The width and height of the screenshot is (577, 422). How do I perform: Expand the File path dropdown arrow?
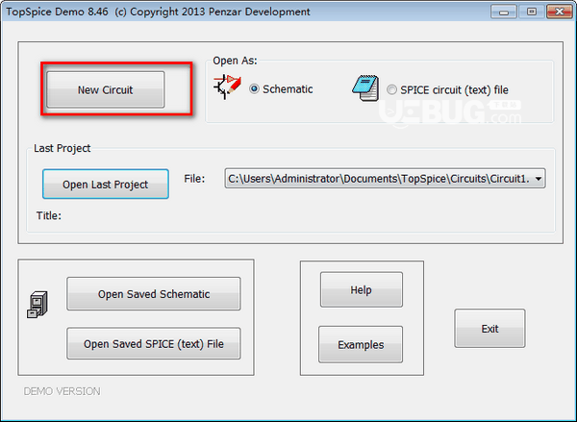539,179
